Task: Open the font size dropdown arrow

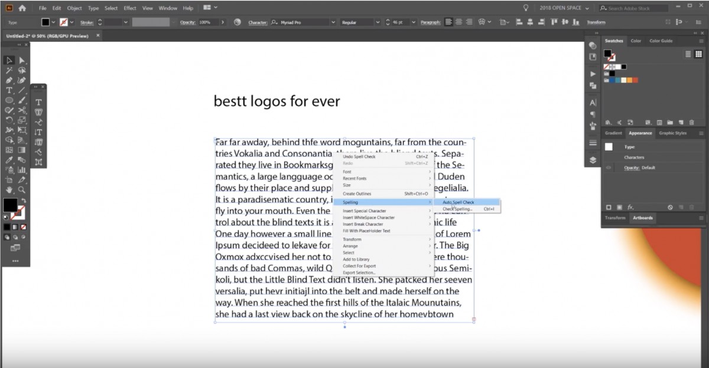Action: click(413, 22)
